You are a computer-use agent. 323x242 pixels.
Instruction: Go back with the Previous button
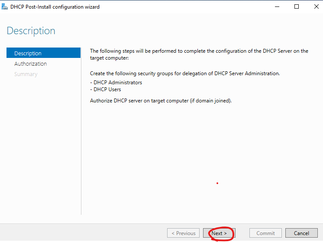183,233
